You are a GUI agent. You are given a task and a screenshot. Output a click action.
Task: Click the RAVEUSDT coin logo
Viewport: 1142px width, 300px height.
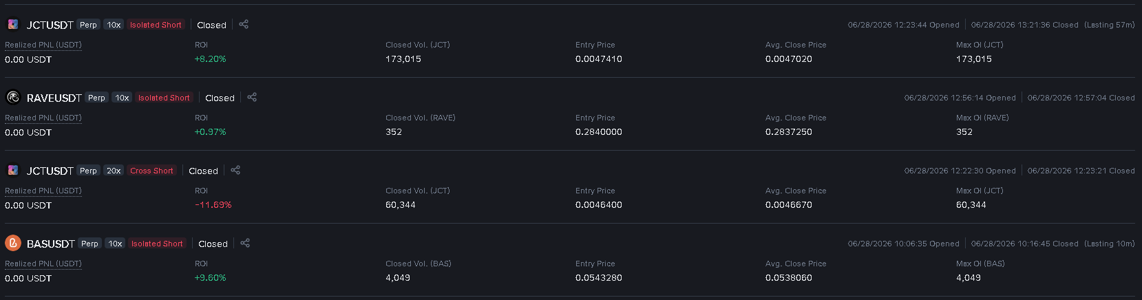[x=13, y=97]
